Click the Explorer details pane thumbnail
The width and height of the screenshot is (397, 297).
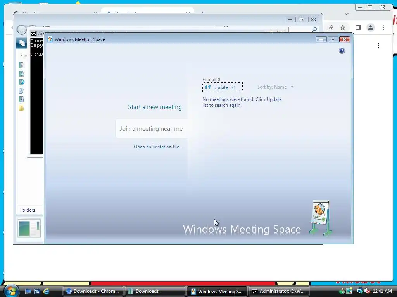point(29,228)
